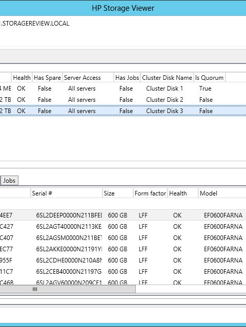
Task: Sort by Has Jobs column header
Action: pos(127,78)
